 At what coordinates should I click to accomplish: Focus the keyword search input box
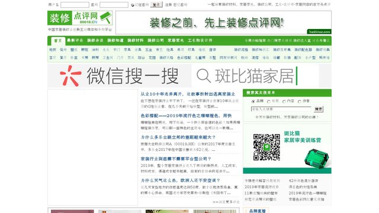[x=281, y=109]
